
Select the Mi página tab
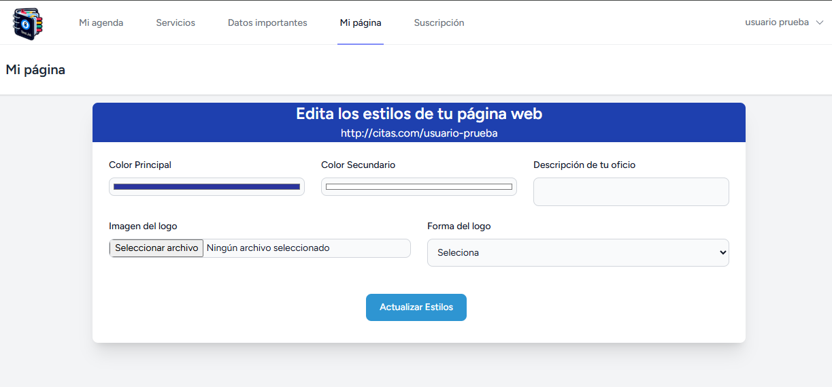[361, 22]
